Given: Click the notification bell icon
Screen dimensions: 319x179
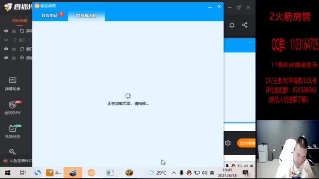Looking at the screenshot, I should point(232,25).
